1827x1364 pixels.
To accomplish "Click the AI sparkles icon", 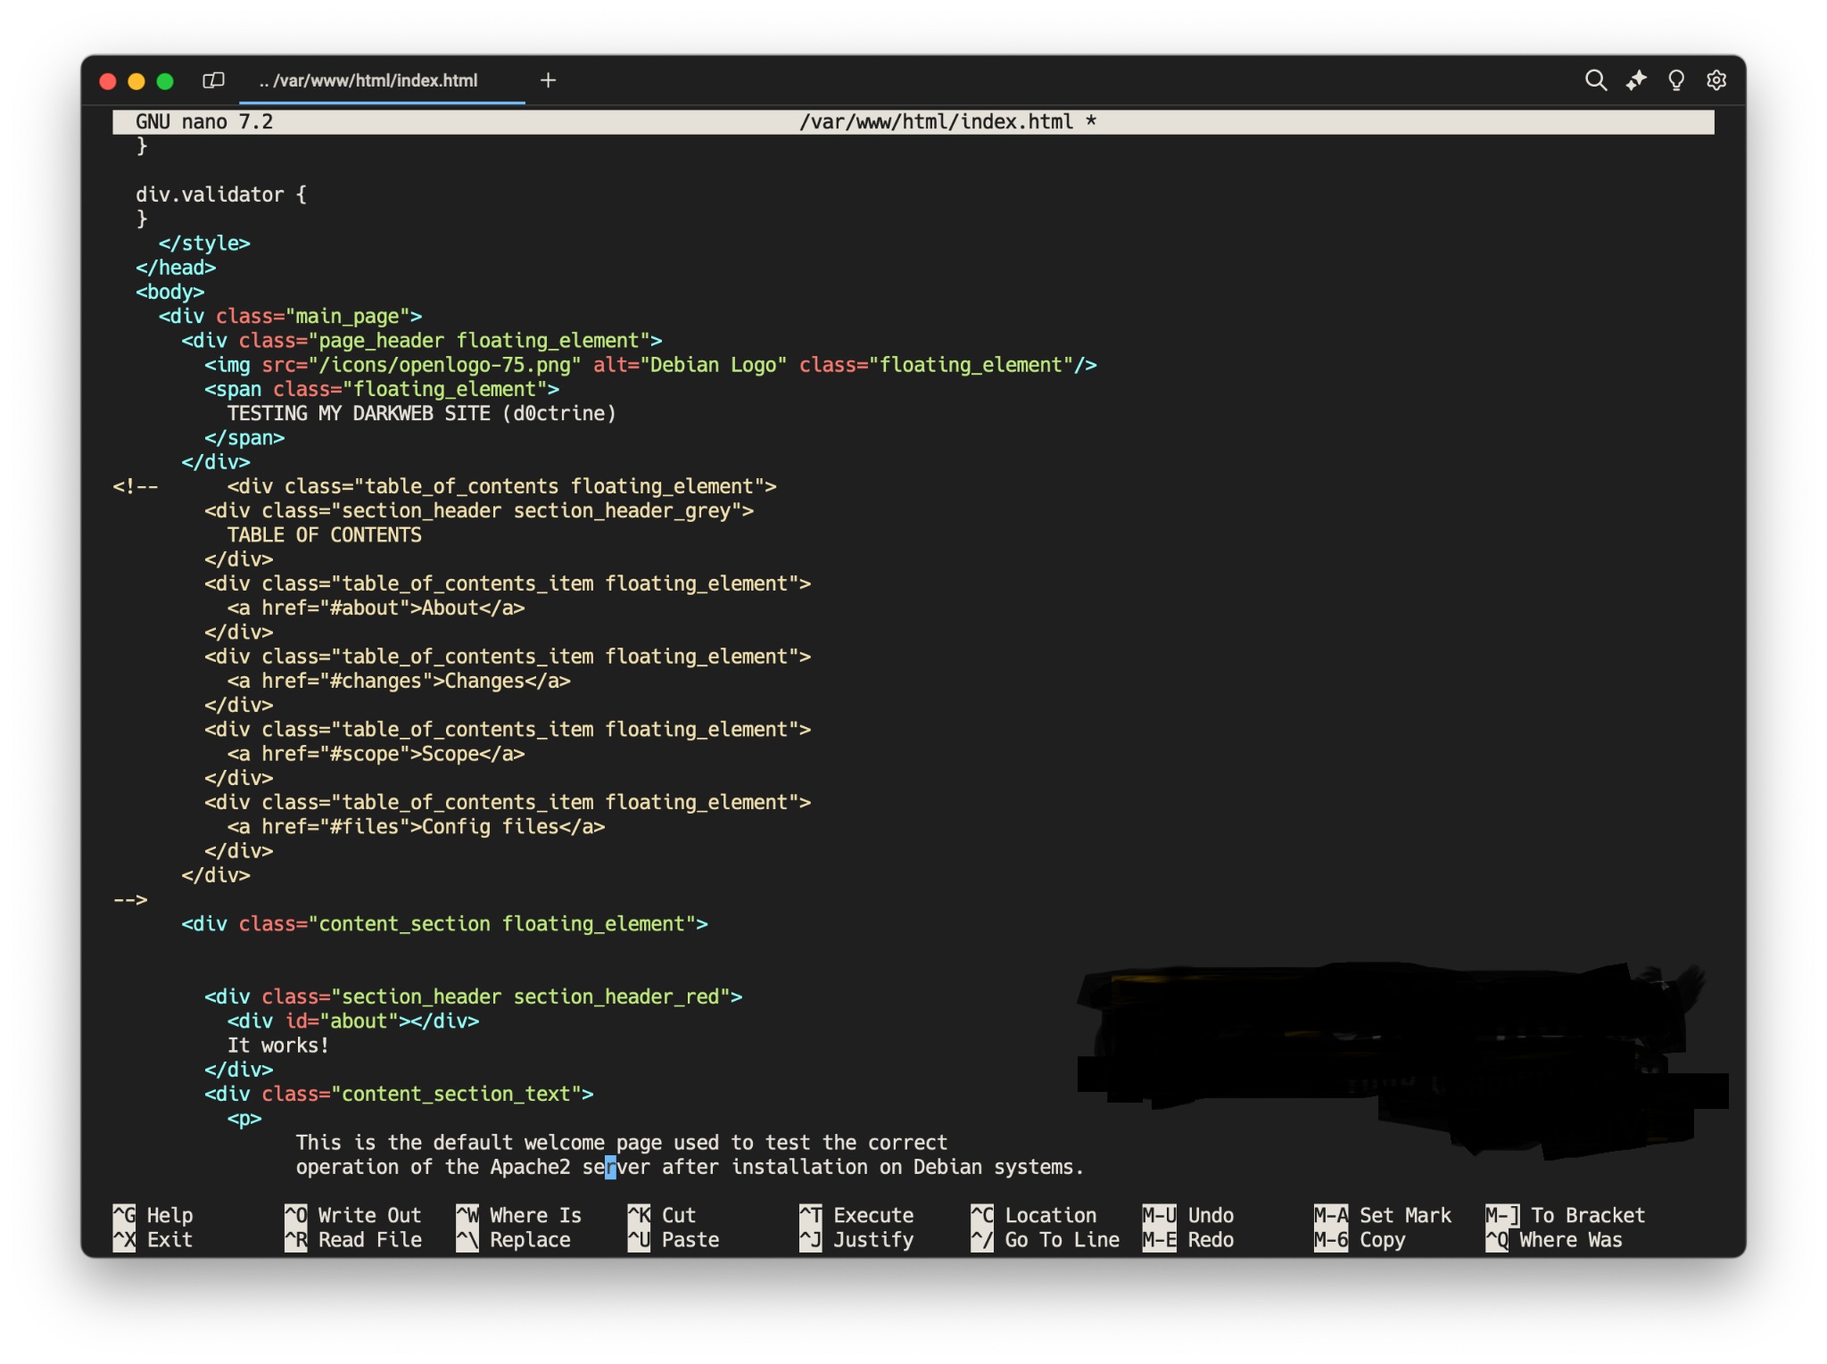I will 1635,81.
